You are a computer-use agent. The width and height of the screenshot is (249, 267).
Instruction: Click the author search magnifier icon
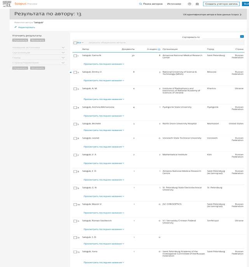[140, 4]
